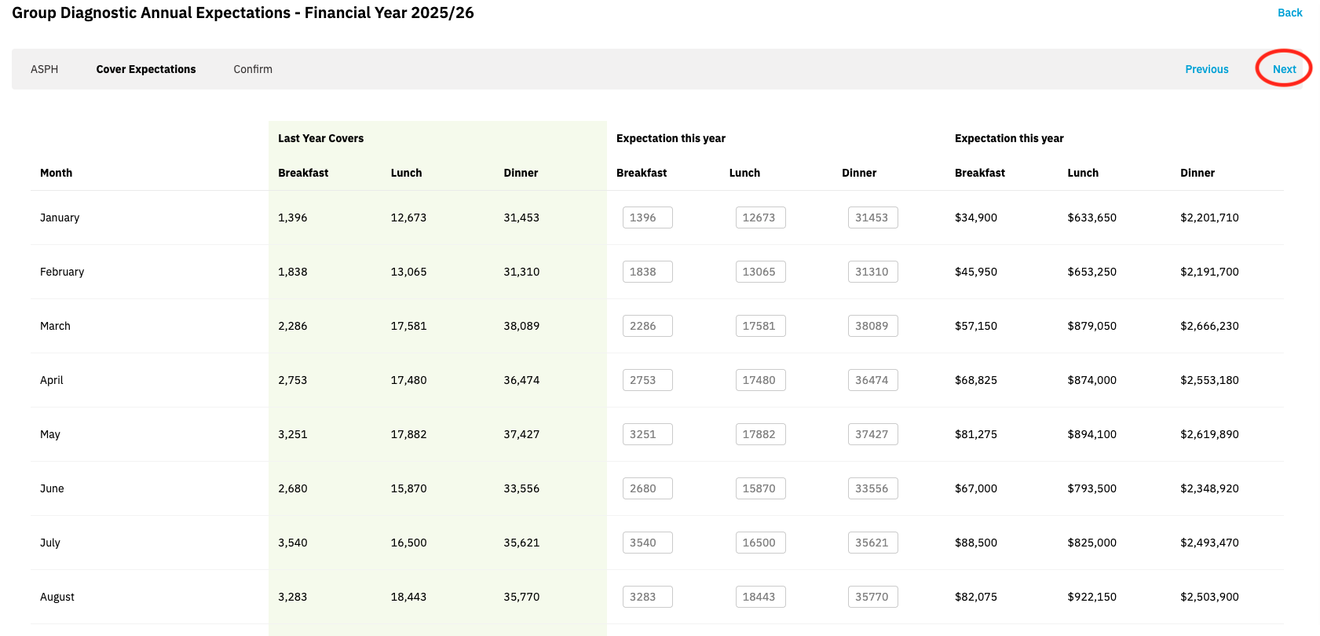Click August breakfast expectation field 3283
The height and width of the screenshot is (636, 1320).
coord(647,597)
